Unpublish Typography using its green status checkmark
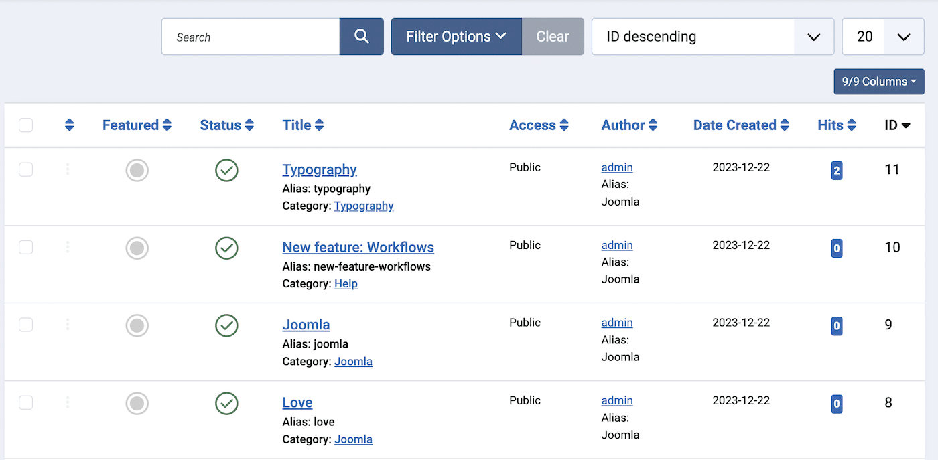This screenshot has height=460, width=938. 226,170
